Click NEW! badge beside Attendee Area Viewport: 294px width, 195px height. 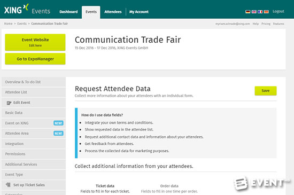pyautogui.click(x=58, y=134)
